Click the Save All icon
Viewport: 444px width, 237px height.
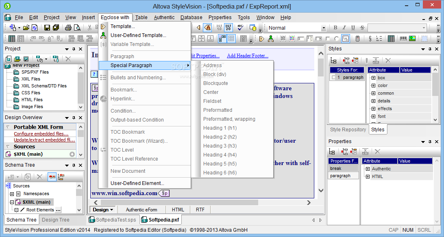tap(56, 28)
